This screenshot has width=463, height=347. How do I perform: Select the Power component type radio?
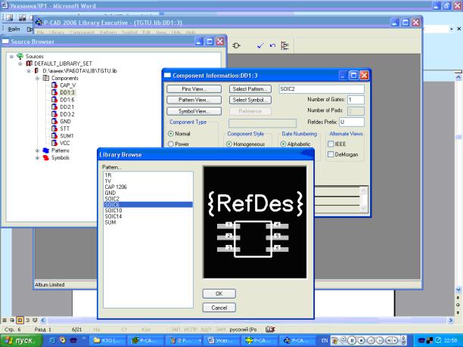(x=171, y=144)
